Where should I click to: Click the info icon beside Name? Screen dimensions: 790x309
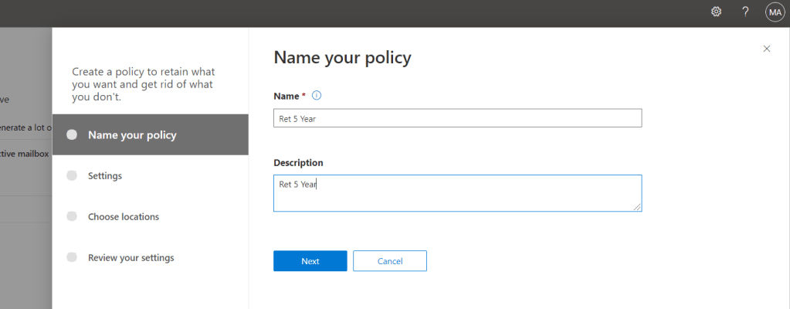[316, 96]
